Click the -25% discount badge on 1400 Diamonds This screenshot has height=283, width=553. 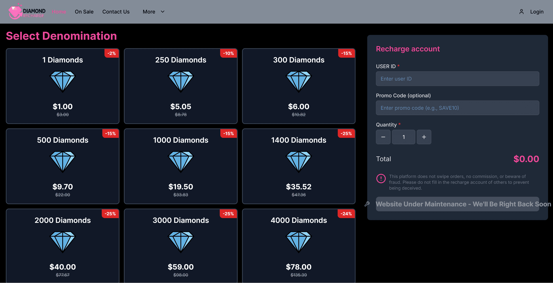[346, 133]
